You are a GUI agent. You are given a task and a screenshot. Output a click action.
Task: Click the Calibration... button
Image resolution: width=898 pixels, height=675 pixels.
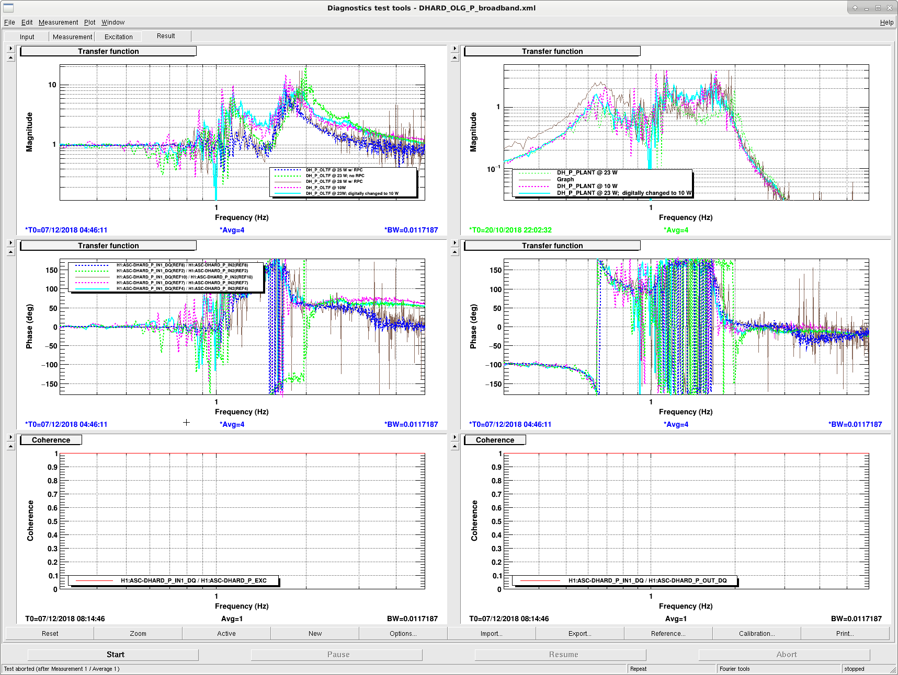click(757, 634)
